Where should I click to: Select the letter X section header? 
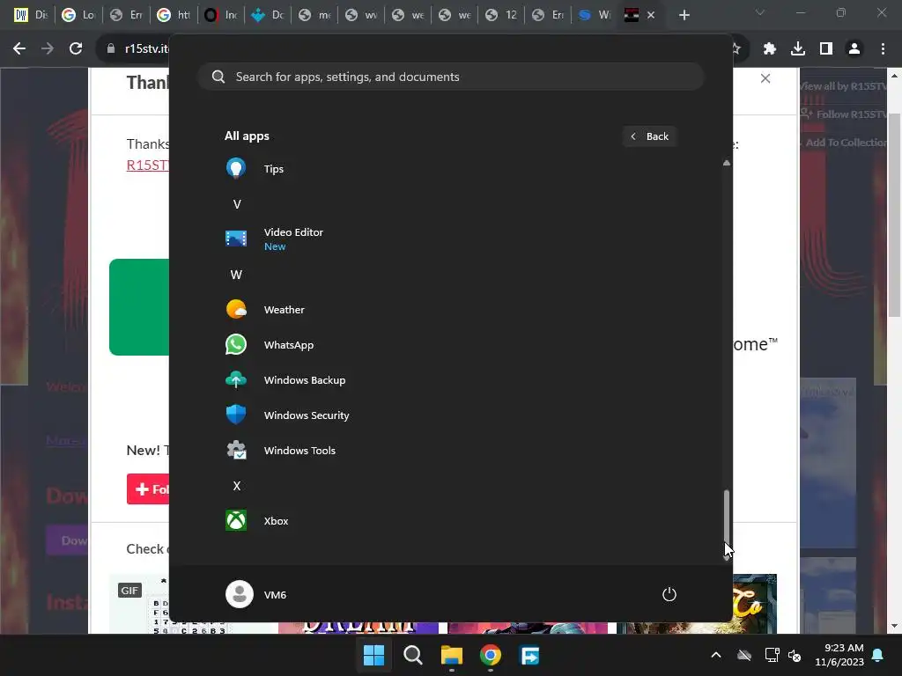(x=236, y=486)
